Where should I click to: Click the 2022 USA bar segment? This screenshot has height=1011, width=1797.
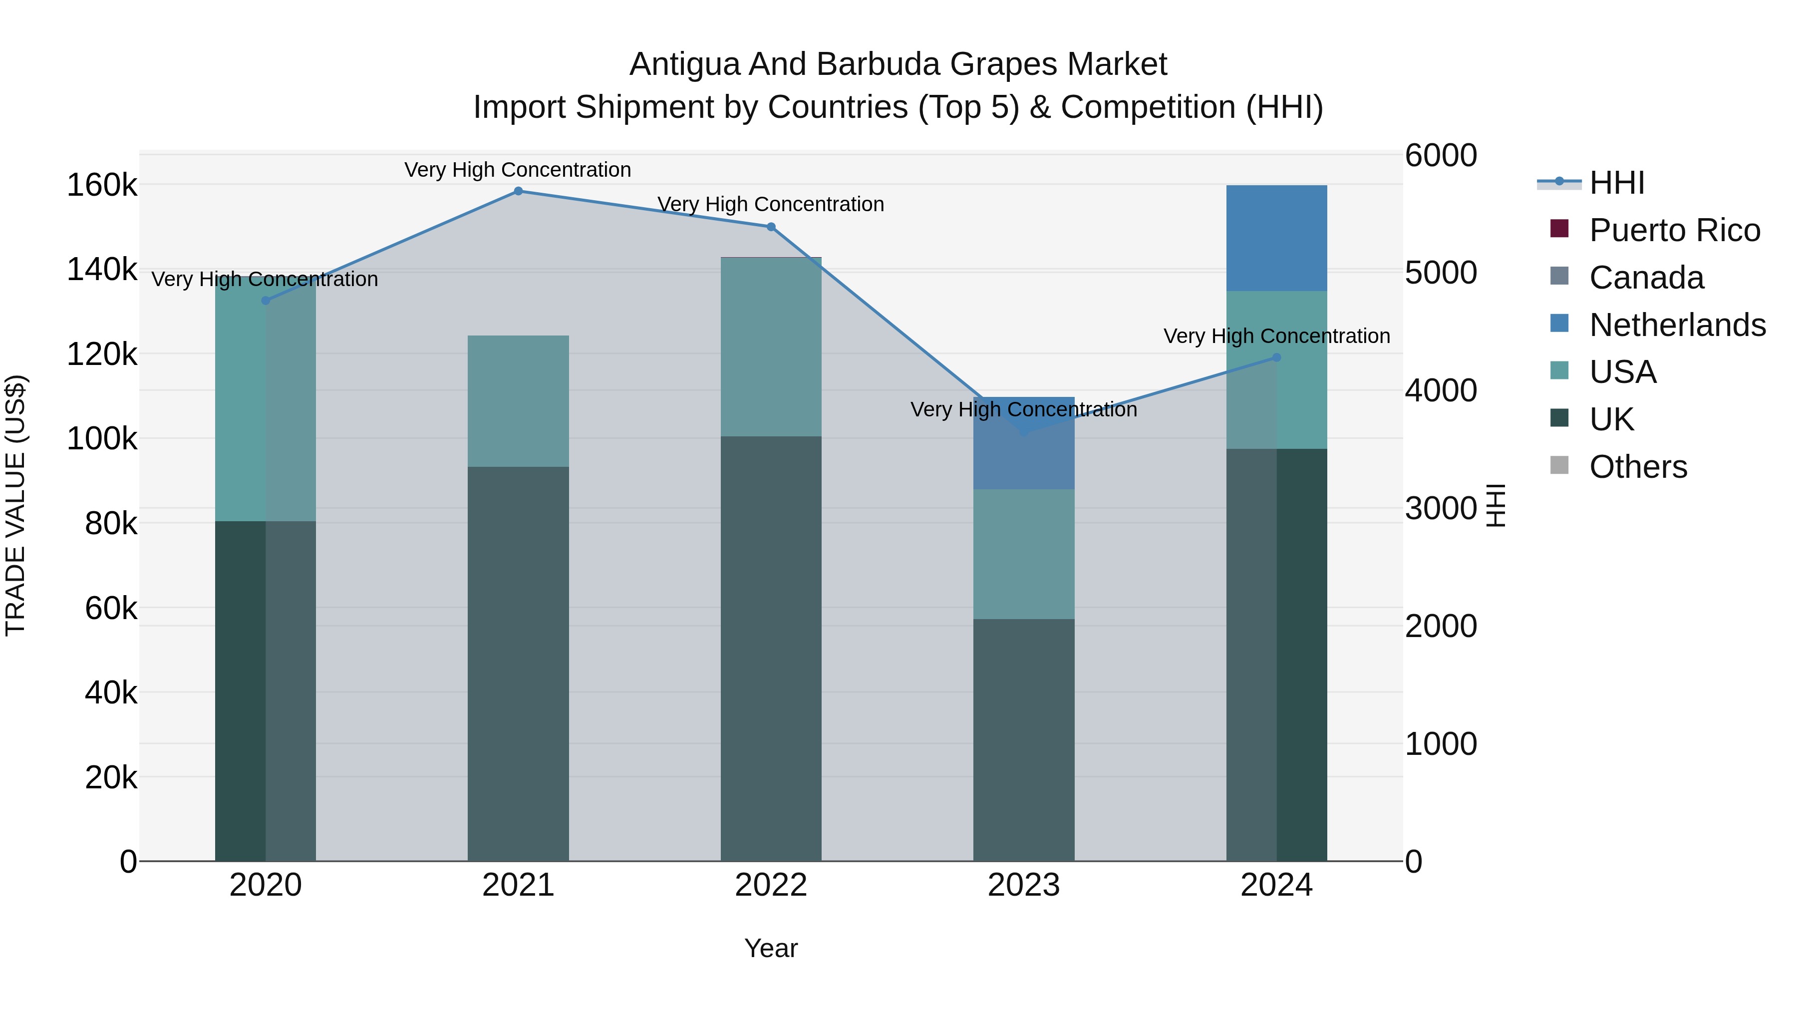tap(771, 347)
